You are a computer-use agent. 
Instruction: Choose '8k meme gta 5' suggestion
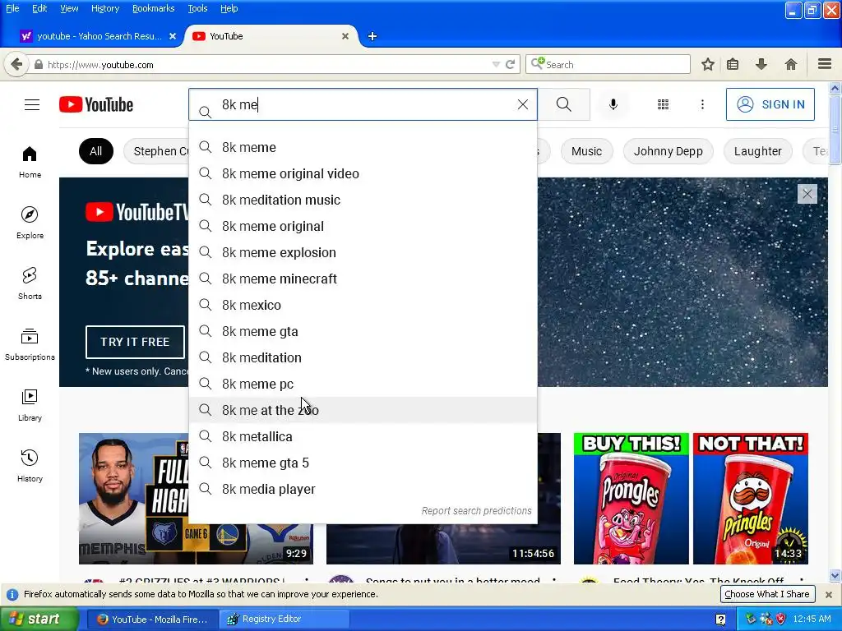click(x=363, y=463)
